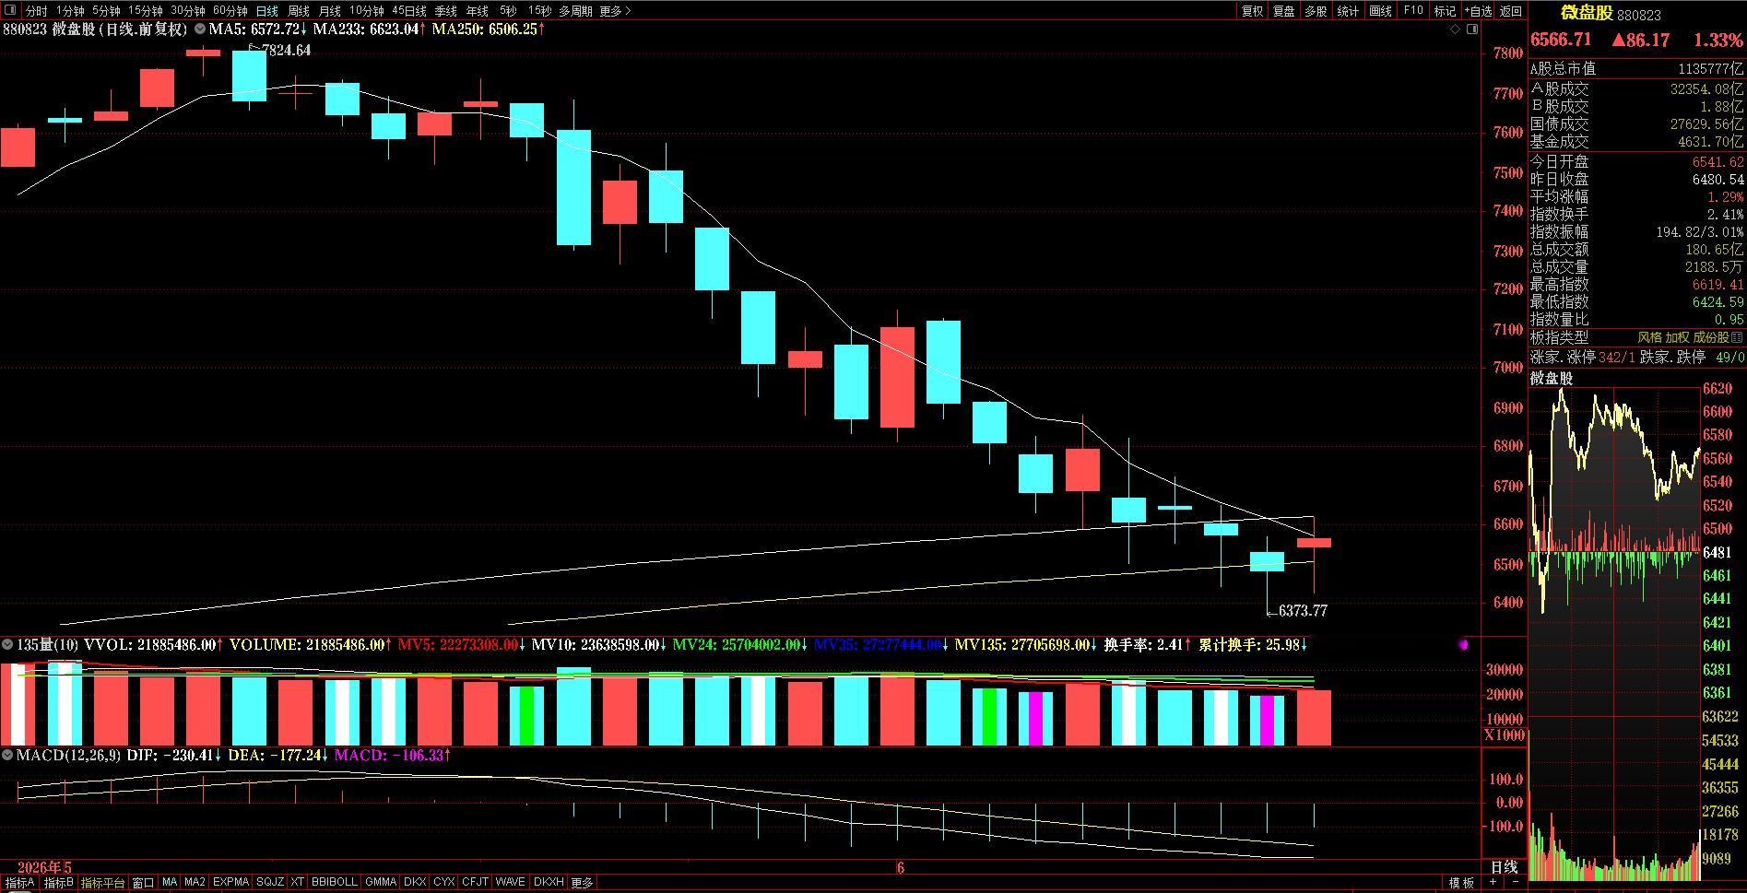Viewport: 1747px width, 893px height.
Task: Switch to 分时 intraday view
Action: click(x=36, y=11)
